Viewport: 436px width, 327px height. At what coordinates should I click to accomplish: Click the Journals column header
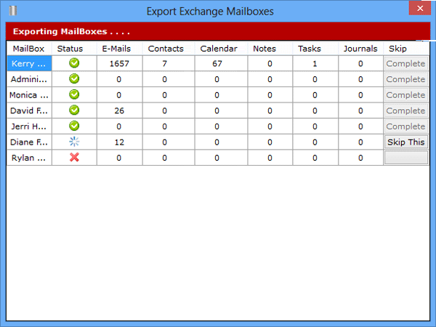[360, 49]
